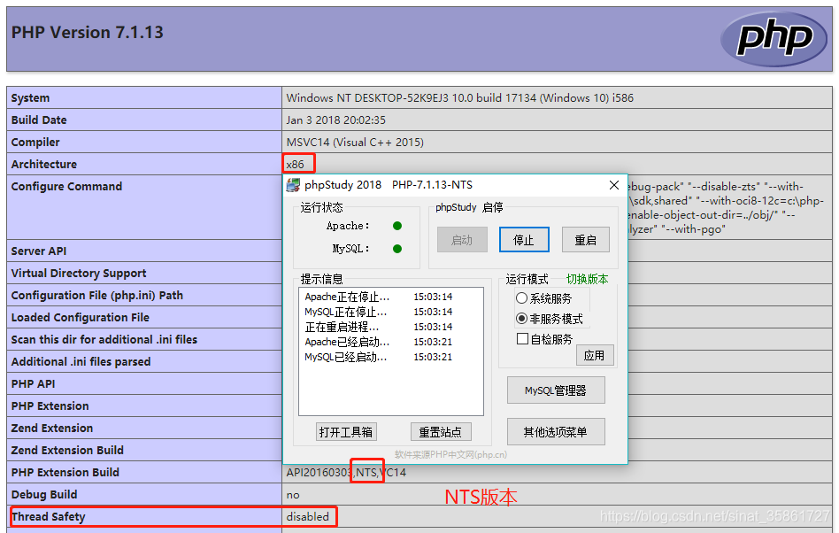Screen dimensions: 839x533
Task: Click the 'System' row label
Action: [30, 98]
